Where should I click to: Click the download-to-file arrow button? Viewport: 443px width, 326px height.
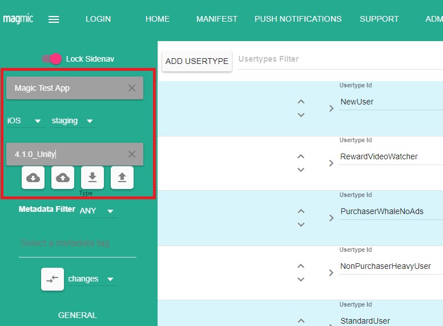tap(92, 178)
